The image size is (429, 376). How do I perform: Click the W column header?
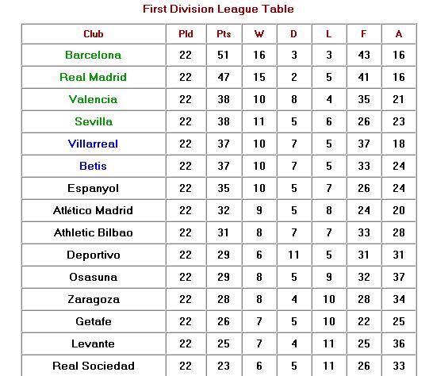(x=259, y=34)
